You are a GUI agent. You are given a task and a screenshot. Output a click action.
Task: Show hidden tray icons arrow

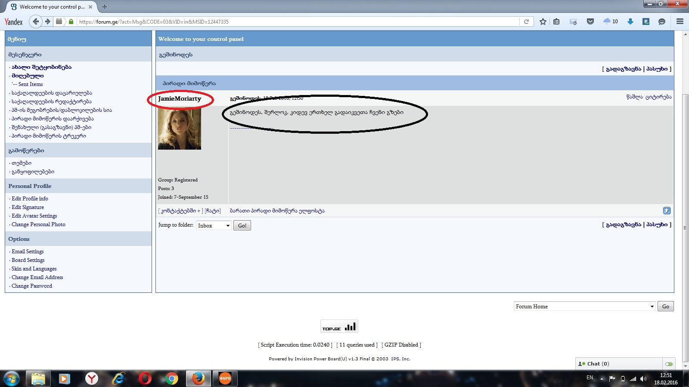pyautogui.click(x=602, y=379)
